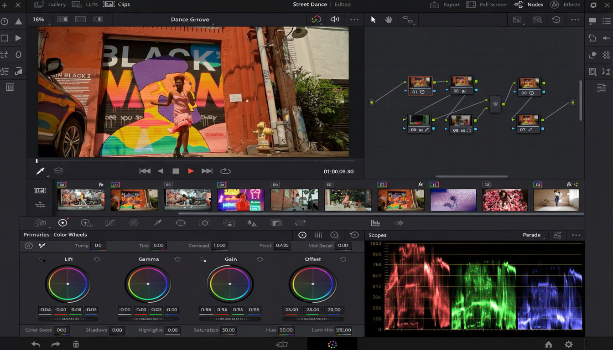Click the Saturation slider control
The height and width of the screenshot is (350, 613).
[229, 330]
